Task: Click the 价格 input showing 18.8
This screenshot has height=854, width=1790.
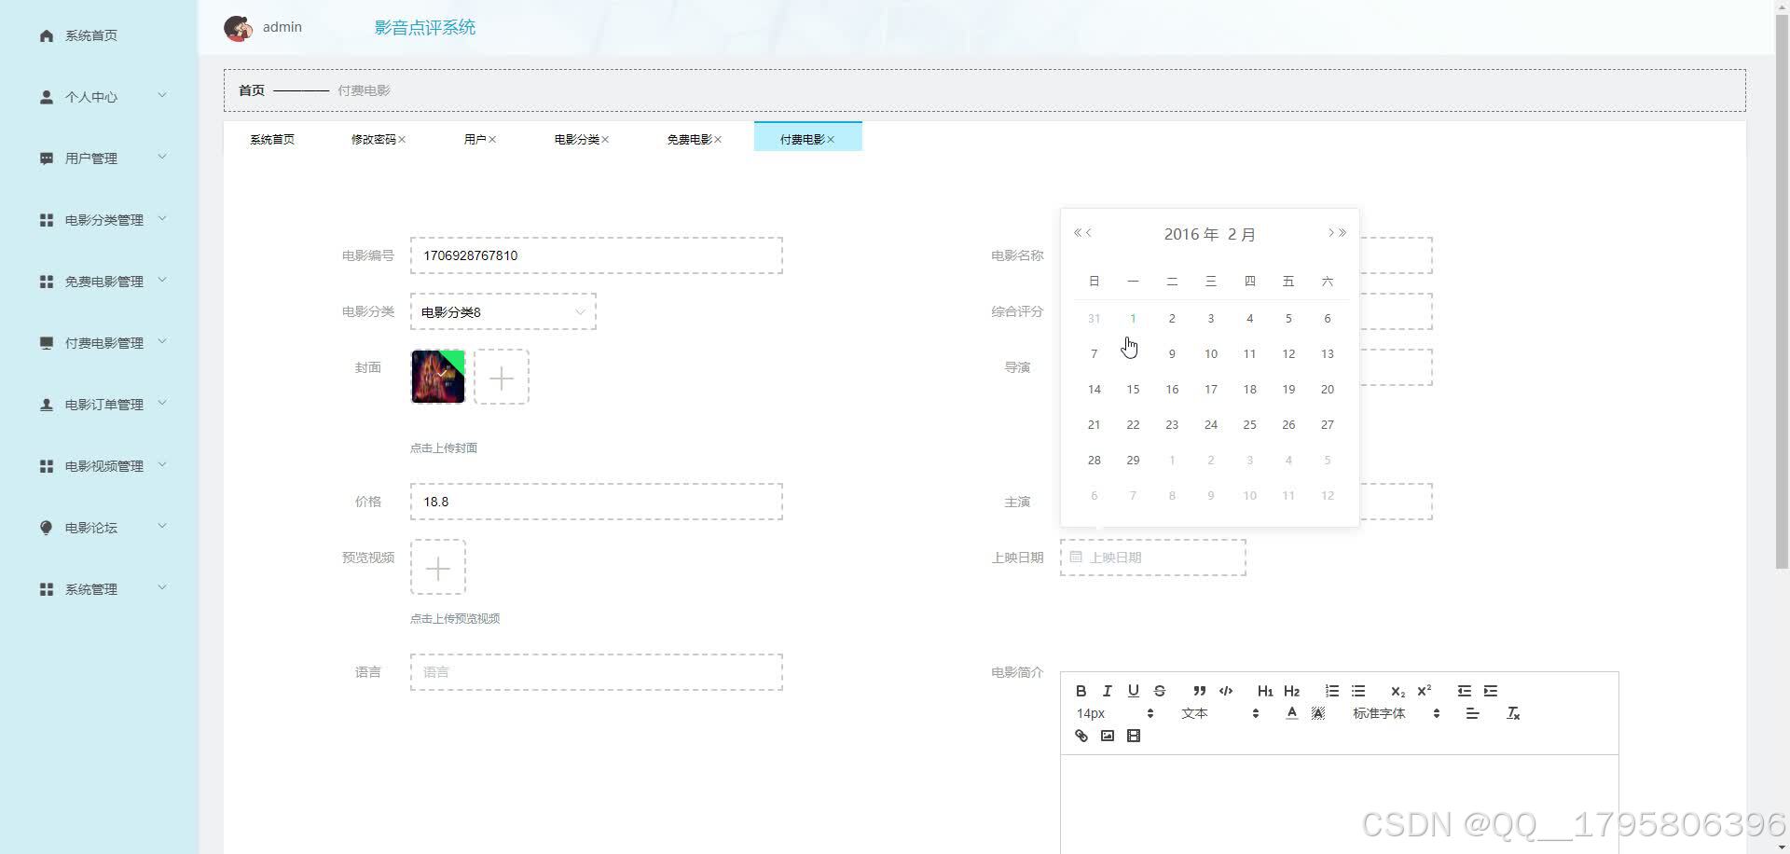Action: (596, 502)
